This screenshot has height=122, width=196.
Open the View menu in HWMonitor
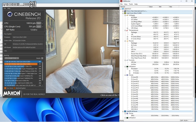click(126, 4)
